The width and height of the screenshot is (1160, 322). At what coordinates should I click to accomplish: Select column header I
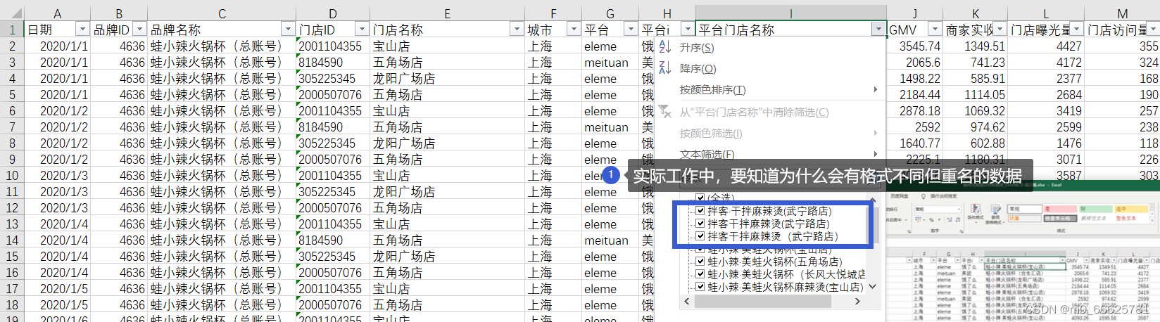pos(790,13)
